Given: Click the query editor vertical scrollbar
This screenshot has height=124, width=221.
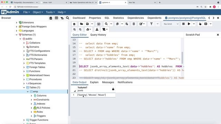Looking at the screenshot, I should (182, 58).
